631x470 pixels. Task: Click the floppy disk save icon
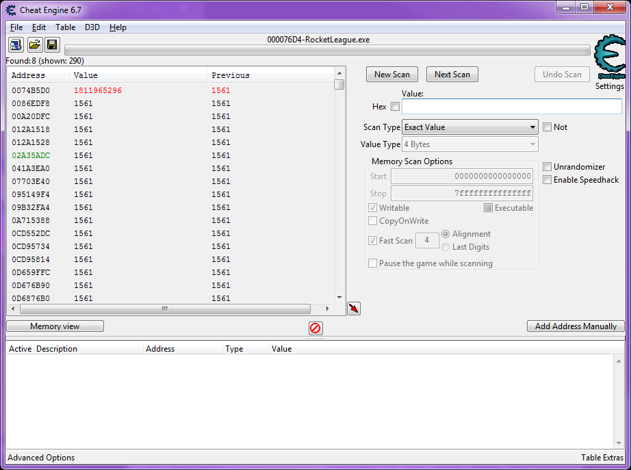coord(52,44)
